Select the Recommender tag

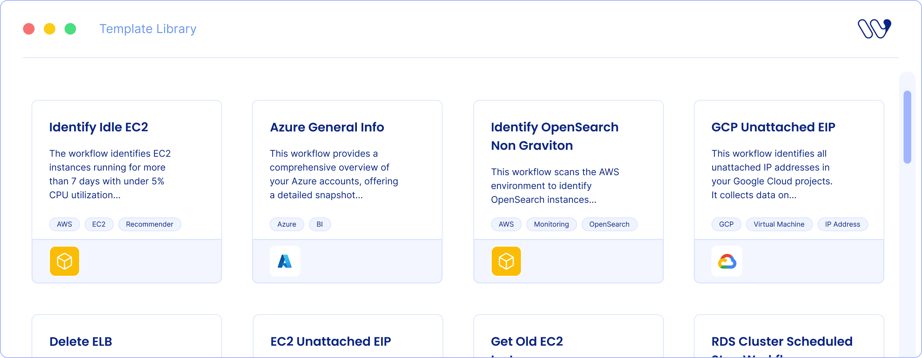coord(150,224)
